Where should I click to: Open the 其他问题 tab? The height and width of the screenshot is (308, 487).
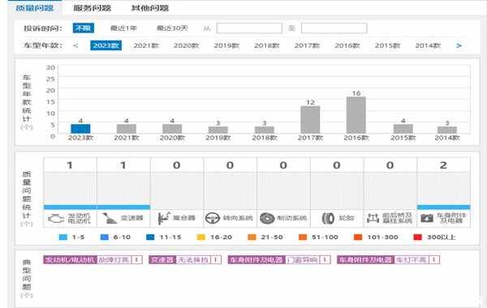[150, 8]
